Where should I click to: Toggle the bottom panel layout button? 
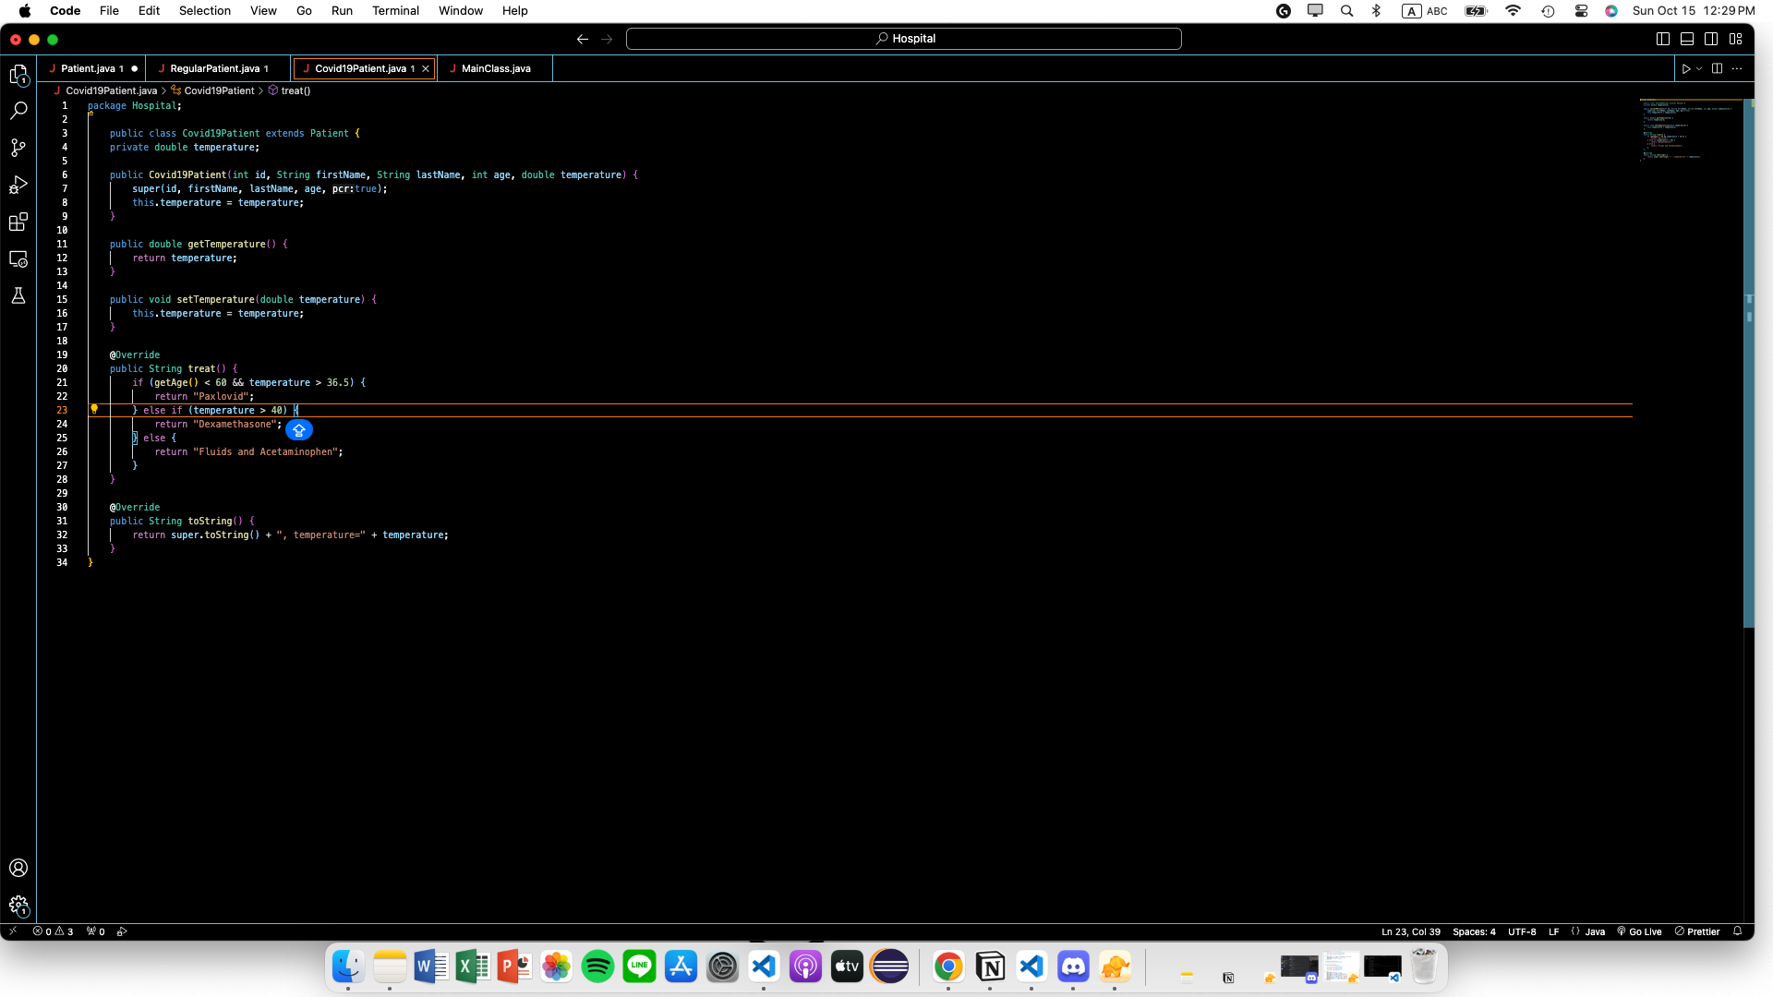tap(1686, 39)
